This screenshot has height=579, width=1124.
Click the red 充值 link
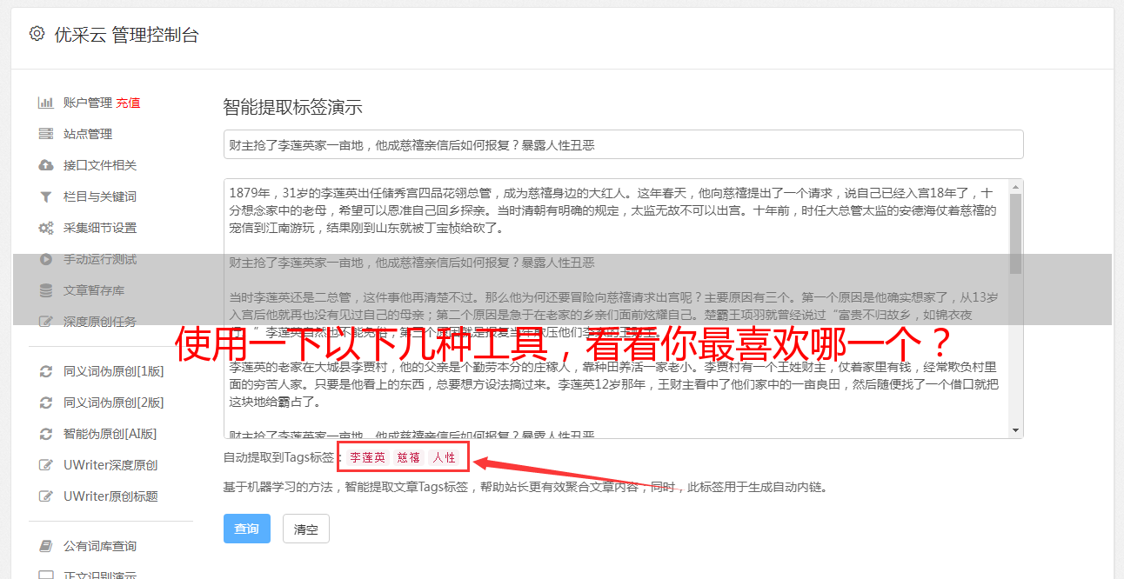click(x=128, y=103)
